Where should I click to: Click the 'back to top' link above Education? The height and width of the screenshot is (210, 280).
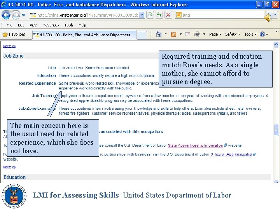point(9,167)
